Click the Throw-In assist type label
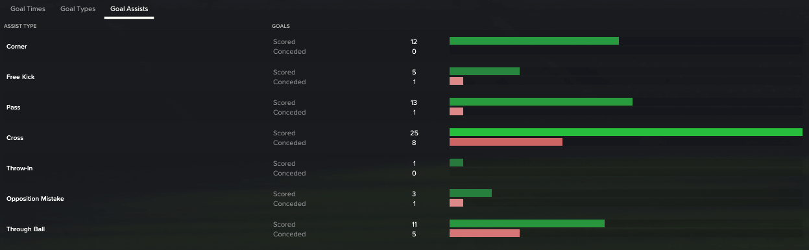Image resolution: width=809 pixels, height=250 pixels. point(19,168)
